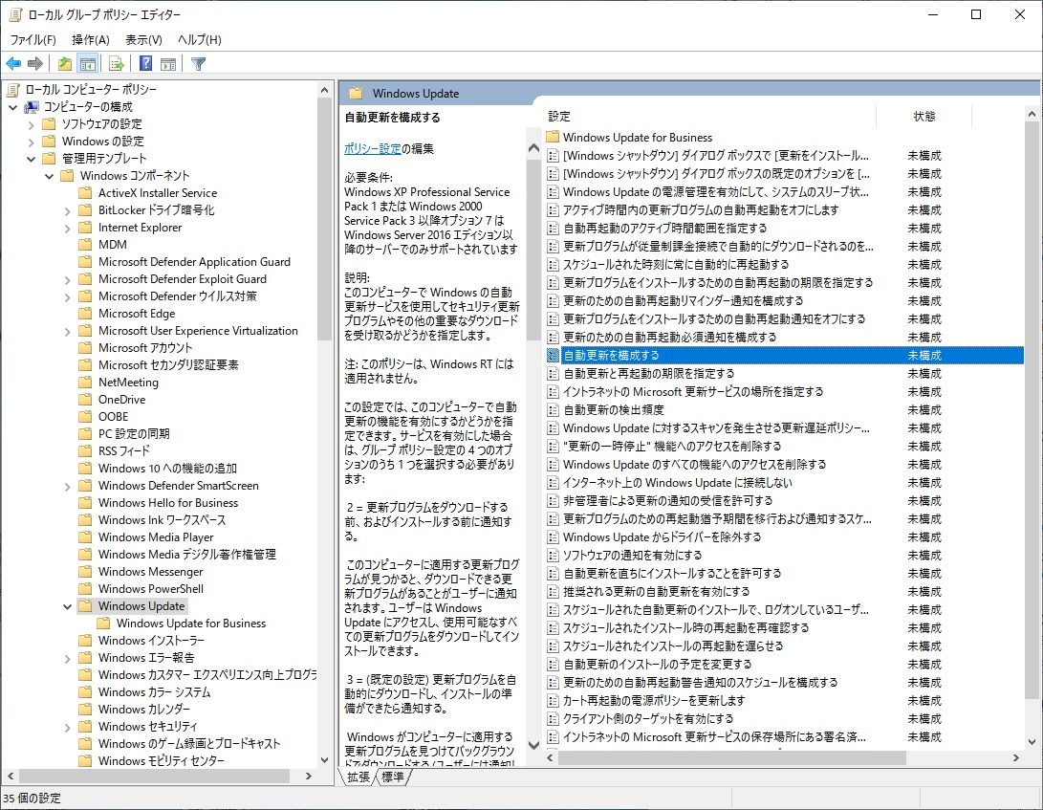Viewport: 1043px width, 810px height.
Task: Toggle the console tree show/hide icon
Action: (x=87, y=64)
